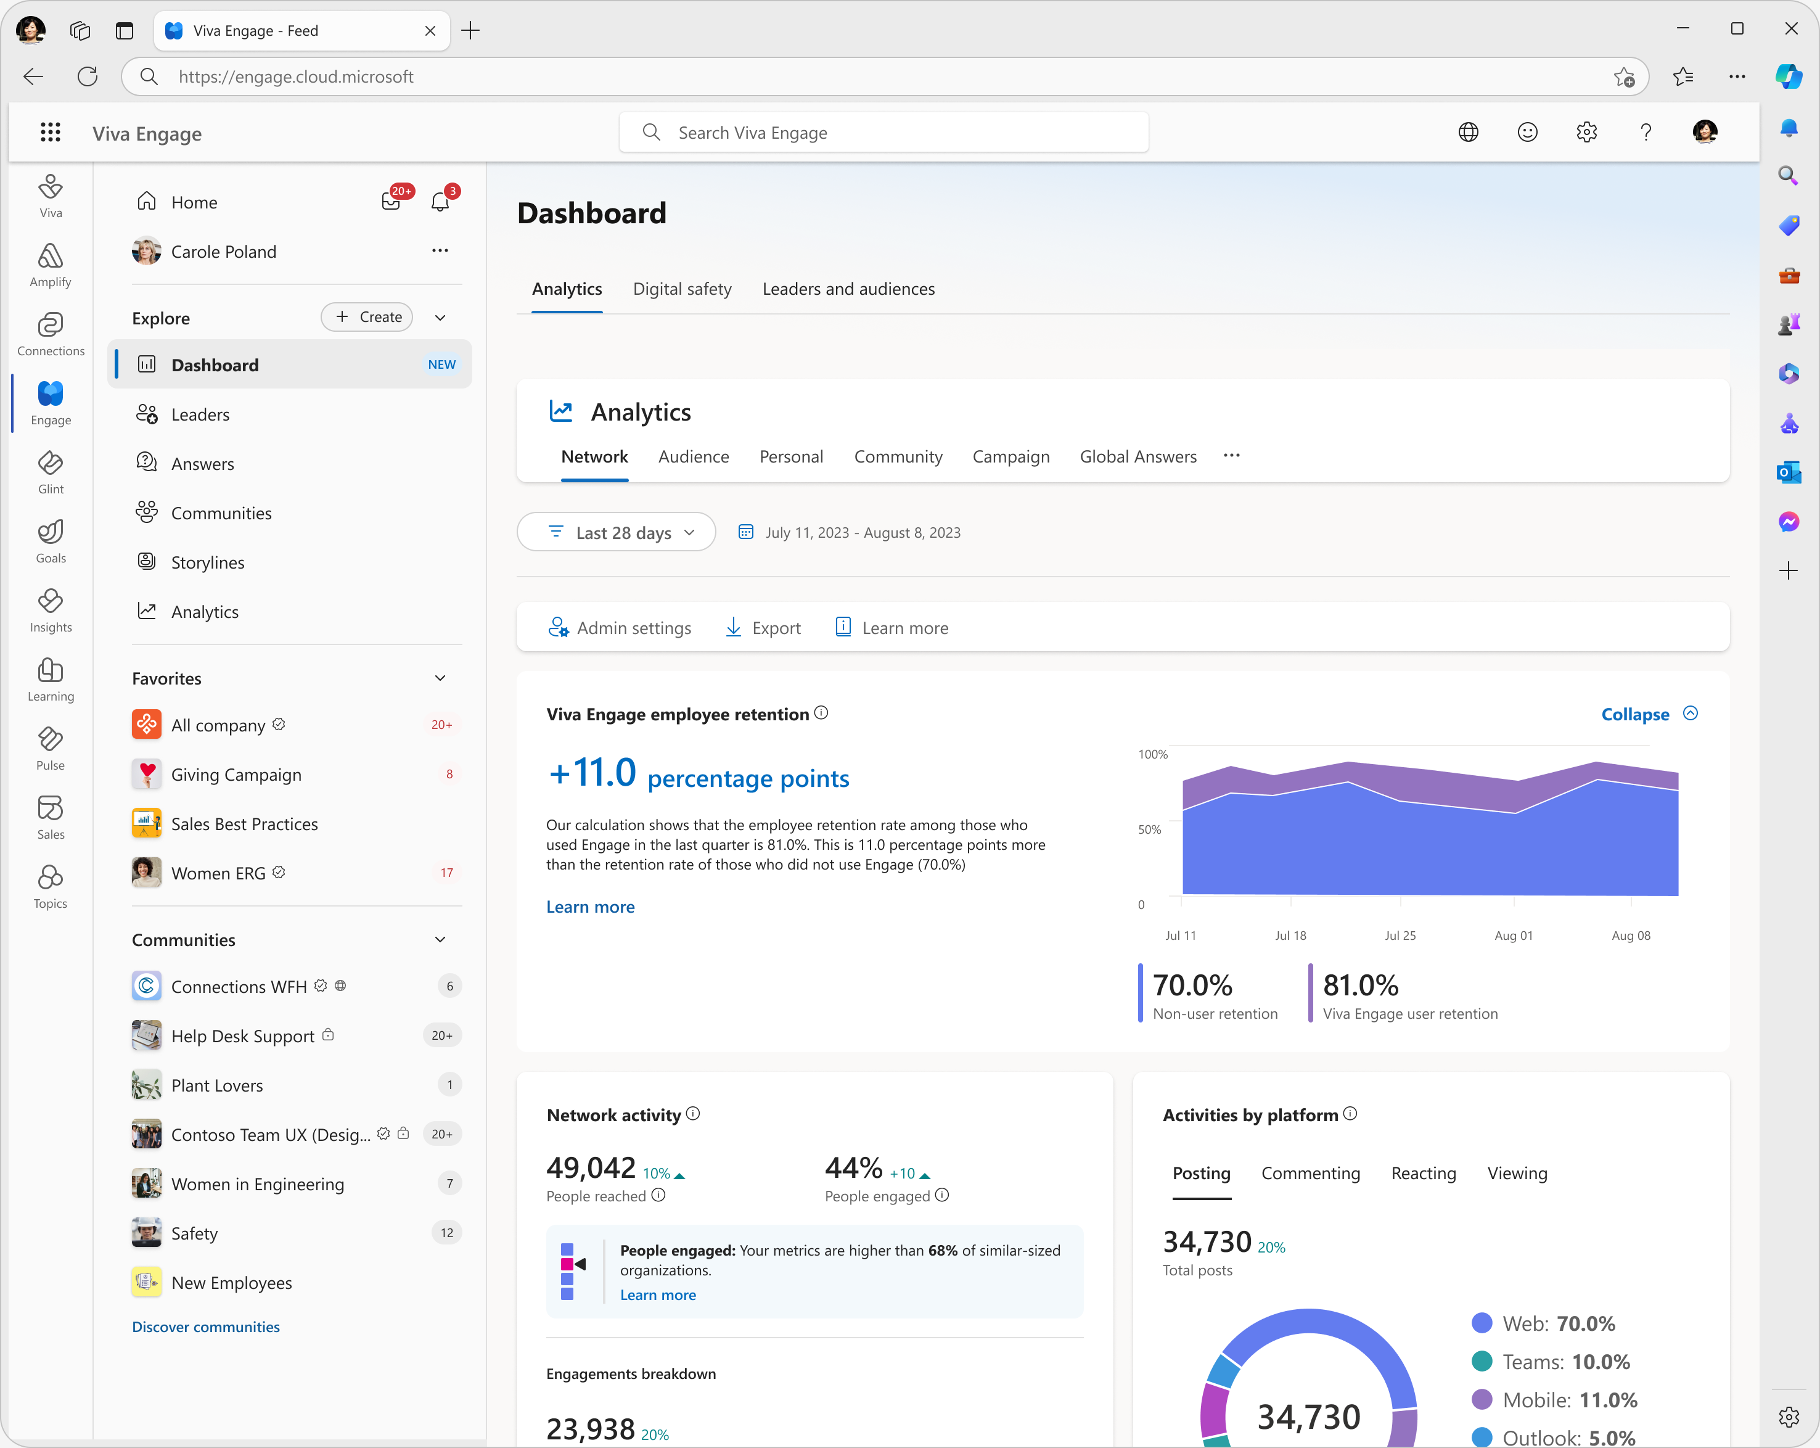The image size is (1820, 1448).
Task: Open the Learning app icon
Action: pyautogui.click(x=51, y=680)
